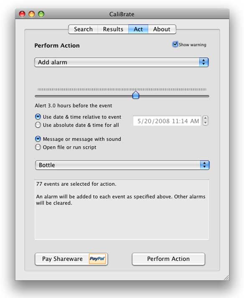This screenshot has width=244, height=298.
Task: Choose Use date & time relative to event
Action: (x=38, y=117)
